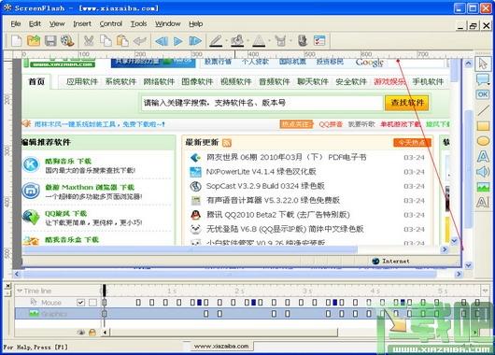The width and height of the screenshot is (495, 355).
Task: Click canvas vertical scrollbar up arrow
Action: (x=468, y=64)
